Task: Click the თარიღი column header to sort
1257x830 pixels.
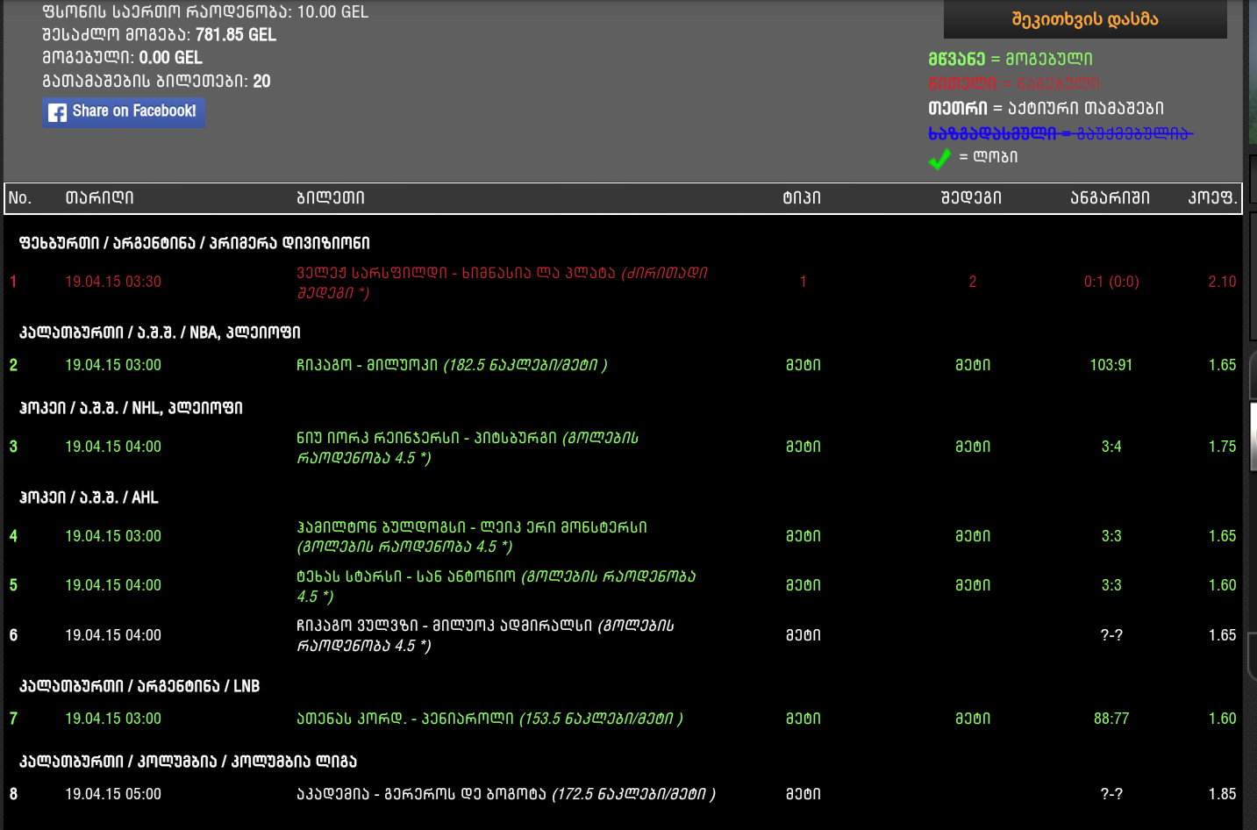Action: tap(99, 197)
